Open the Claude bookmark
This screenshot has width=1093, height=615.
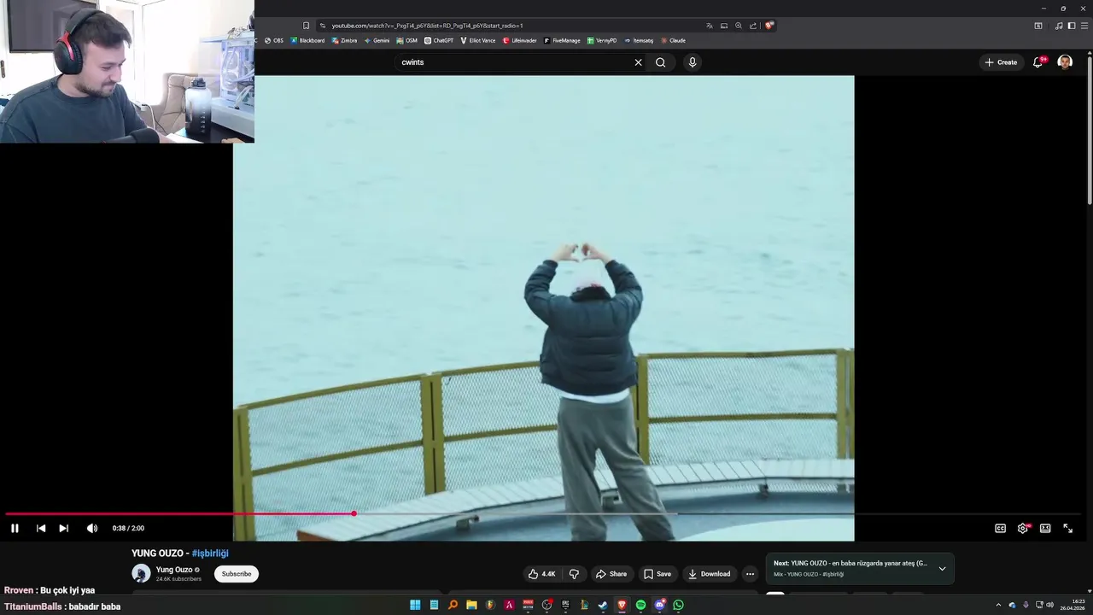point(673,40)
